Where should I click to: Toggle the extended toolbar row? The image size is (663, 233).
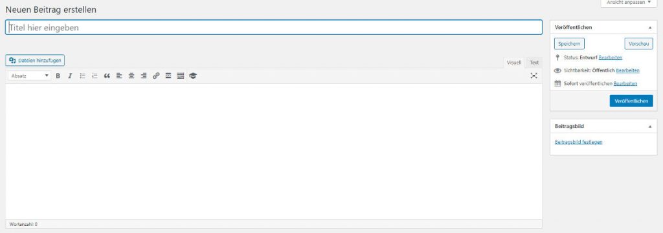pyautogui.click(x=181, y=76)
